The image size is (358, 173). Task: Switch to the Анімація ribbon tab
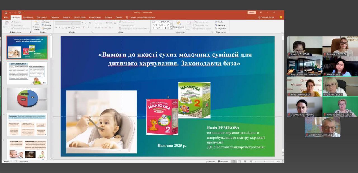(67, 17)
